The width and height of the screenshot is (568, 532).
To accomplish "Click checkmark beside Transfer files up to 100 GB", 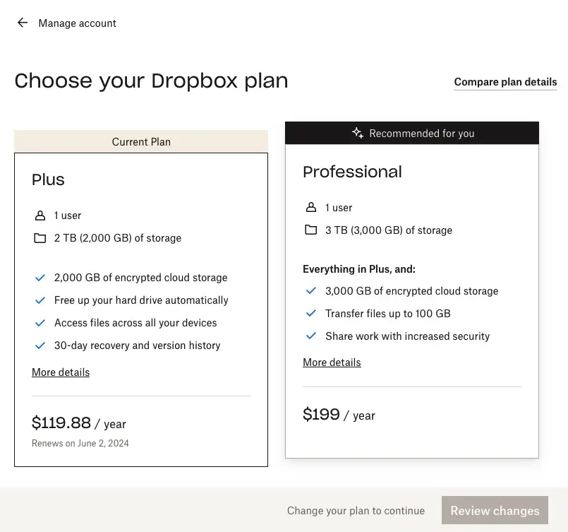I will coord(310,314).
